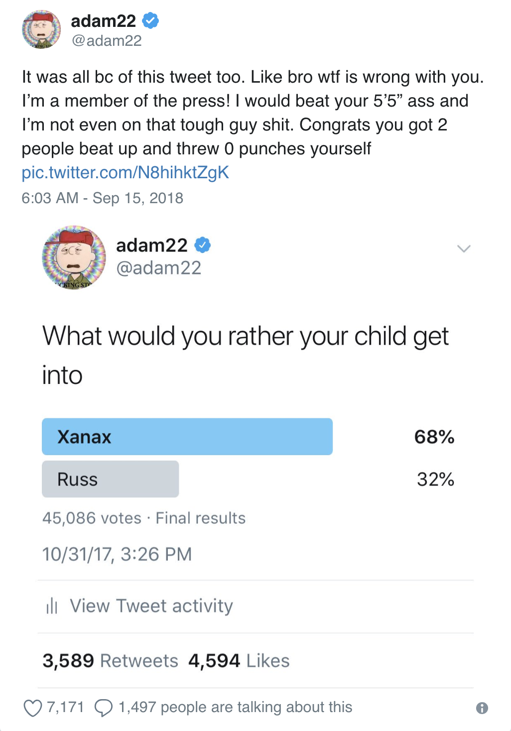Screen dimensions: 511x731
Task: Click the blue Xanax poll result bar
Action: point(187,436)
